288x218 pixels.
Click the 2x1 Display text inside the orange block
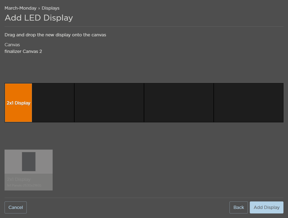pyautogui.click(x=18, y=103)
